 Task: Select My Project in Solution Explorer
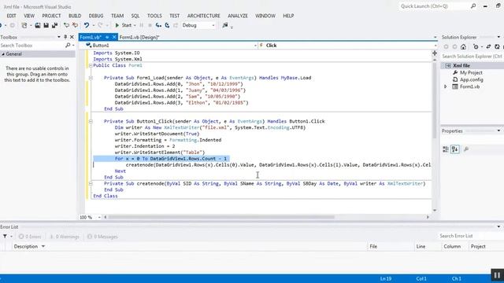coord(471,73)
